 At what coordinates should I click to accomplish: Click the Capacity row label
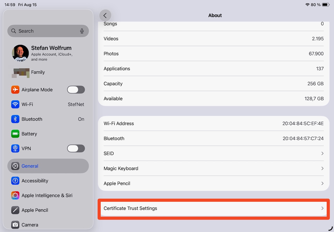click(113, 84)
